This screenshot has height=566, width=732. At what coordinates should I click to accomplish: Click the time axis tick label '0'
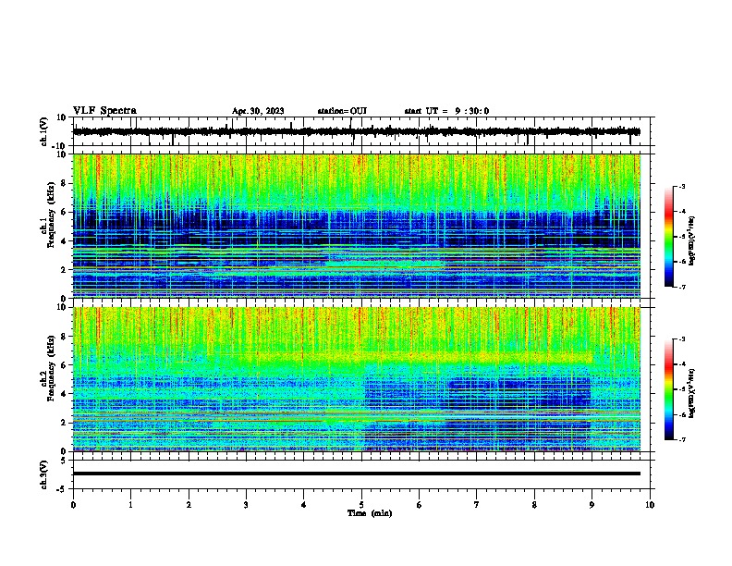tap(73, 505)
